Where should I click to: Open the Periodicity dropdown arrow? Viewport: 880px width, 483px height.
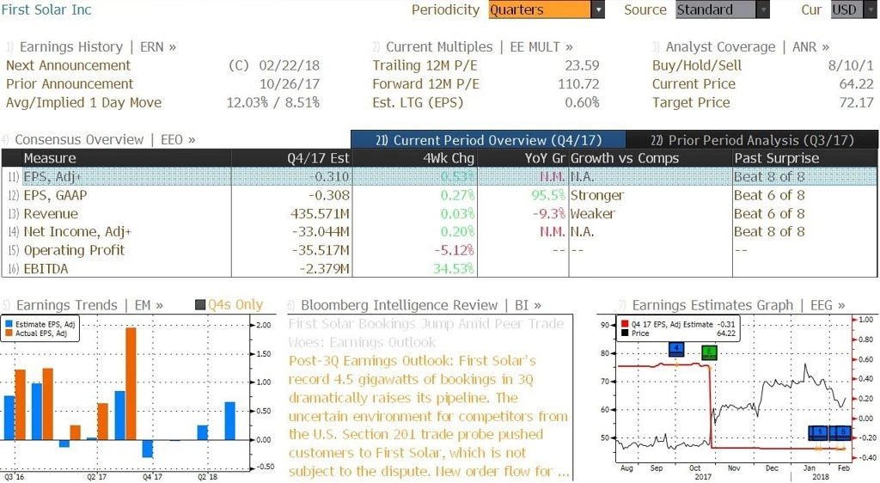tap(598, 9)
